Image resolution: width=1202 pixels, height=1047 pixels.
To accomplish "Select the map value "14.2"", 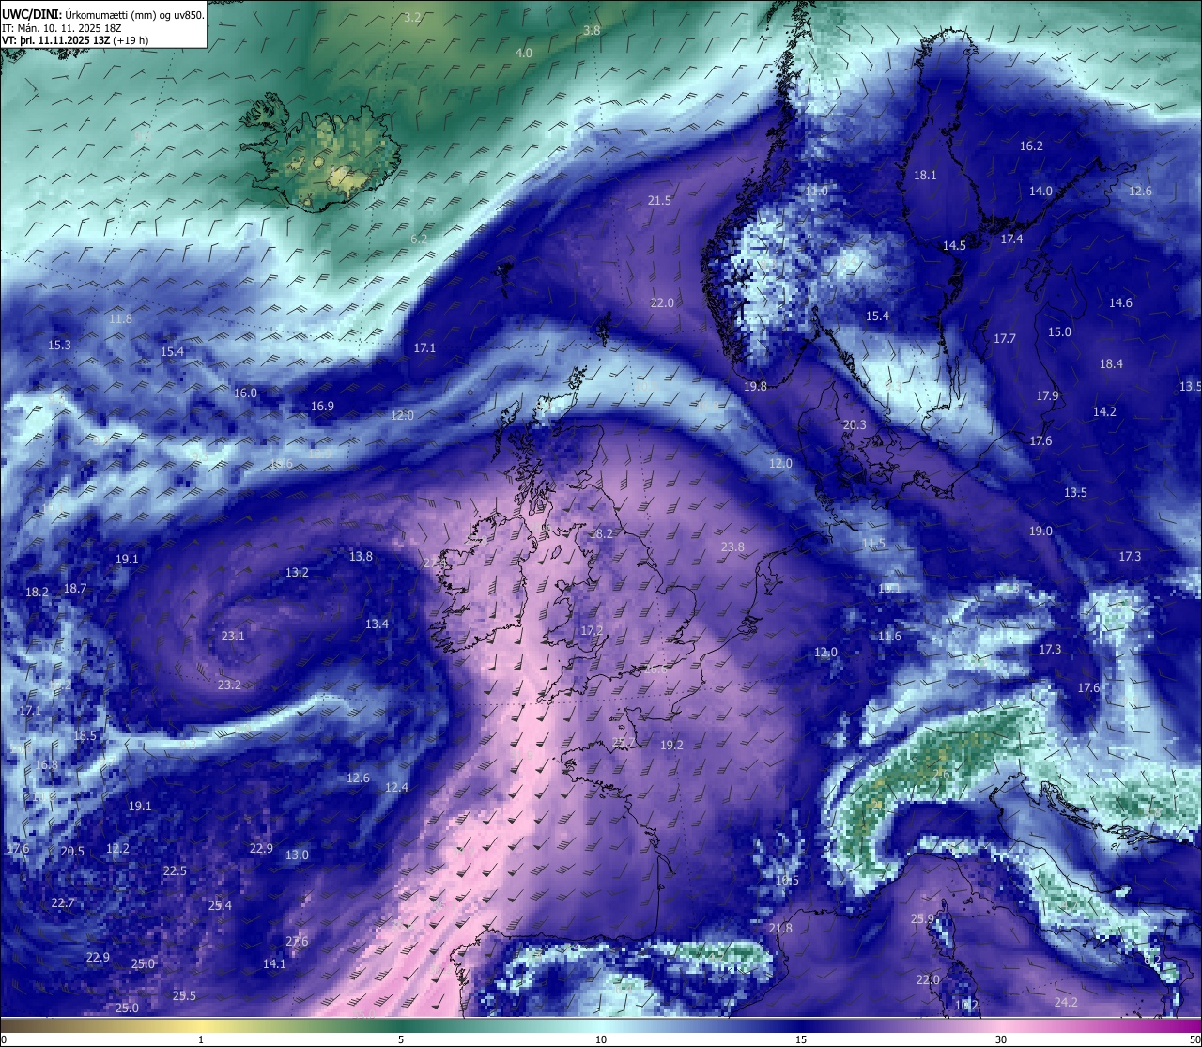I will (x=1104, y=412).
